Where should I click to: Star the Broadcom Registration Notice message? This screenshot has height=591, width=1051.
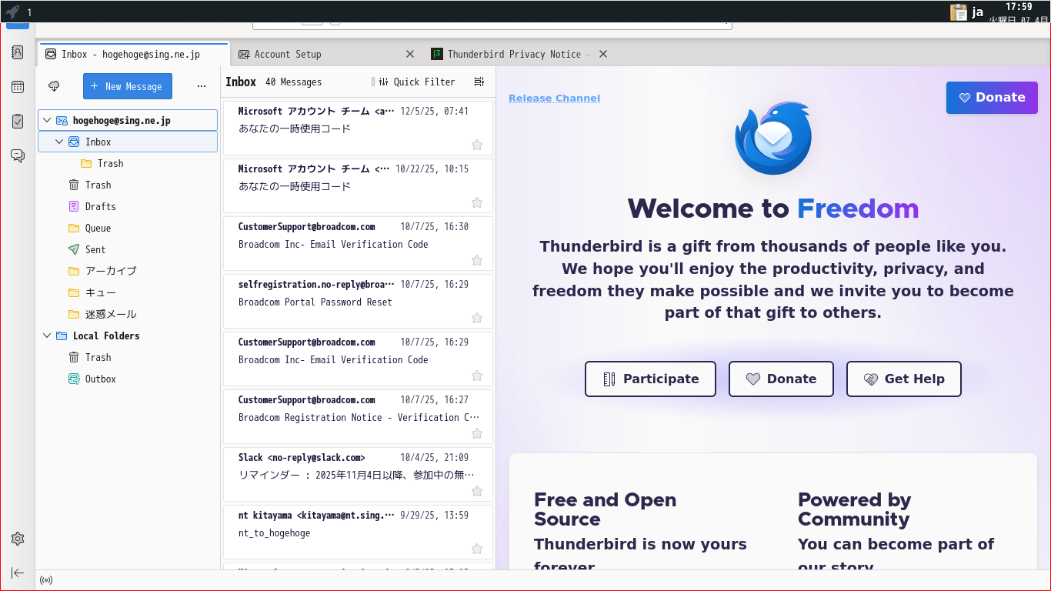coord(477,433)
